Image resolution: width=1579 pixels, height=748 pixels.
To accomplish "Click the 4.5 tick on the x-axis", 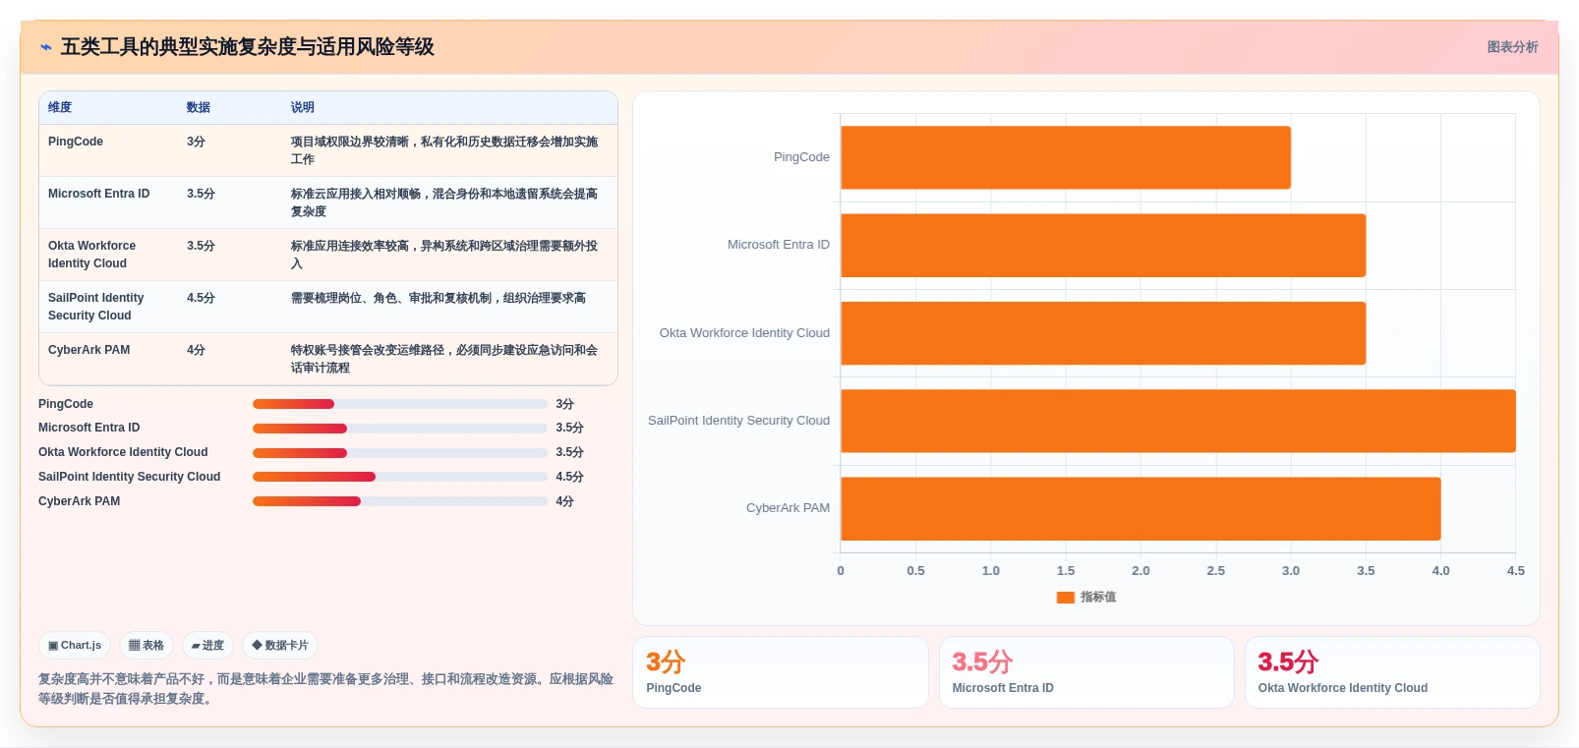I will 1516,571.
